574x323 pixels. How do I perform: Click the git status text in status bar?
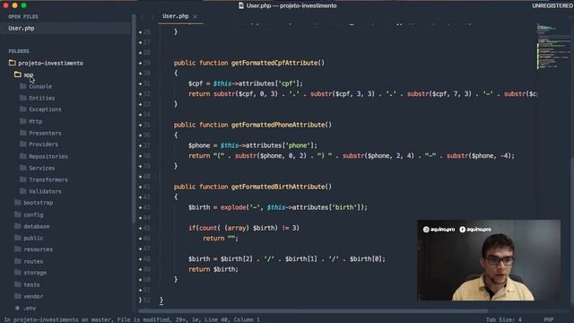pyautogui.click(x=132, y=319)
